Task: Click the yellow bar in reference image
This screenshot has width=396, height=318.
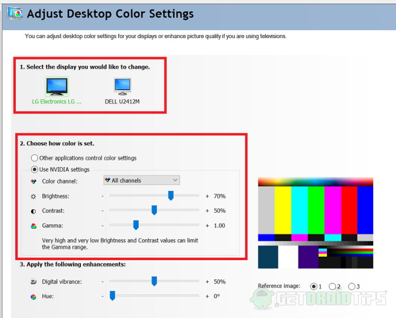Action: tap(283, 210)
